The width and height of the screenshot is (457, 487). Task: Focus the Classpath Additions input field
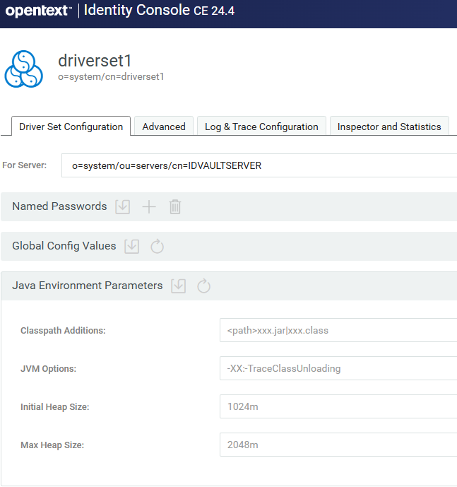tap(338, 330)
